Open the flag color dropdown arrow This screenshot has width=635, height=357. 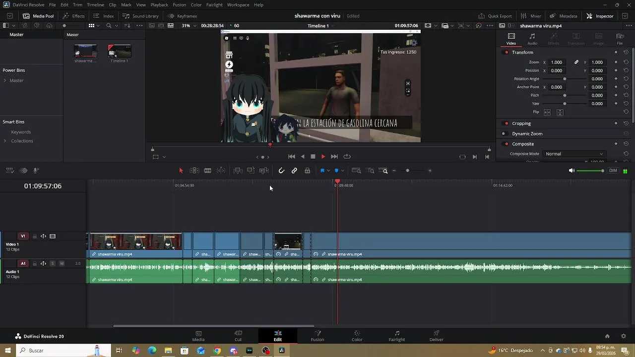pyautogui.click(x=328, y=171)
